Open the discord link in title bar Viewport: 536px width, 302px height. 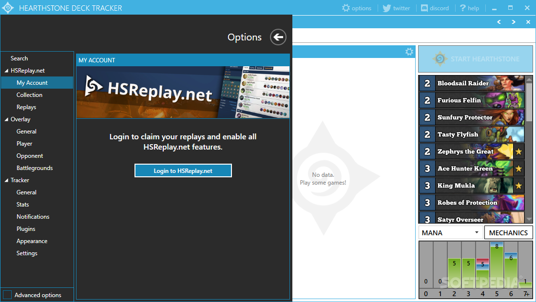pos(435,8)
